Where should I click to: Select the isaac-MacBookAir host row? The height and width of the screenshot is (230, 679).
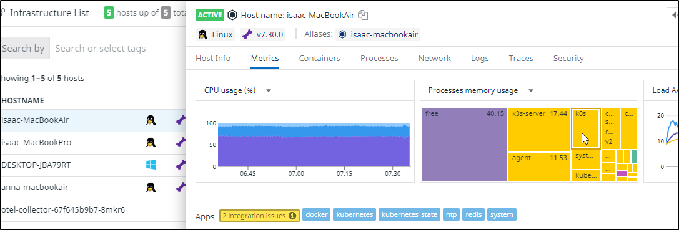coord(92,120)
